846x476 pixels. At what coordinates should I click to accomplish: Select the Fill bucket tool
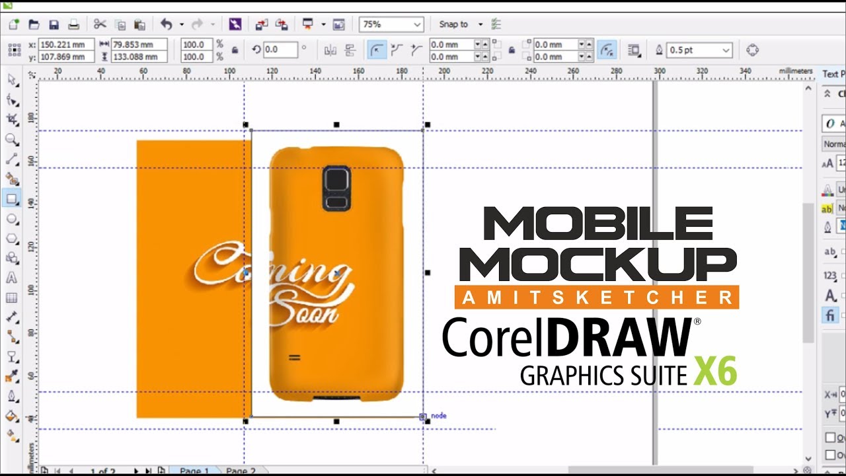[x=12, y=416]
